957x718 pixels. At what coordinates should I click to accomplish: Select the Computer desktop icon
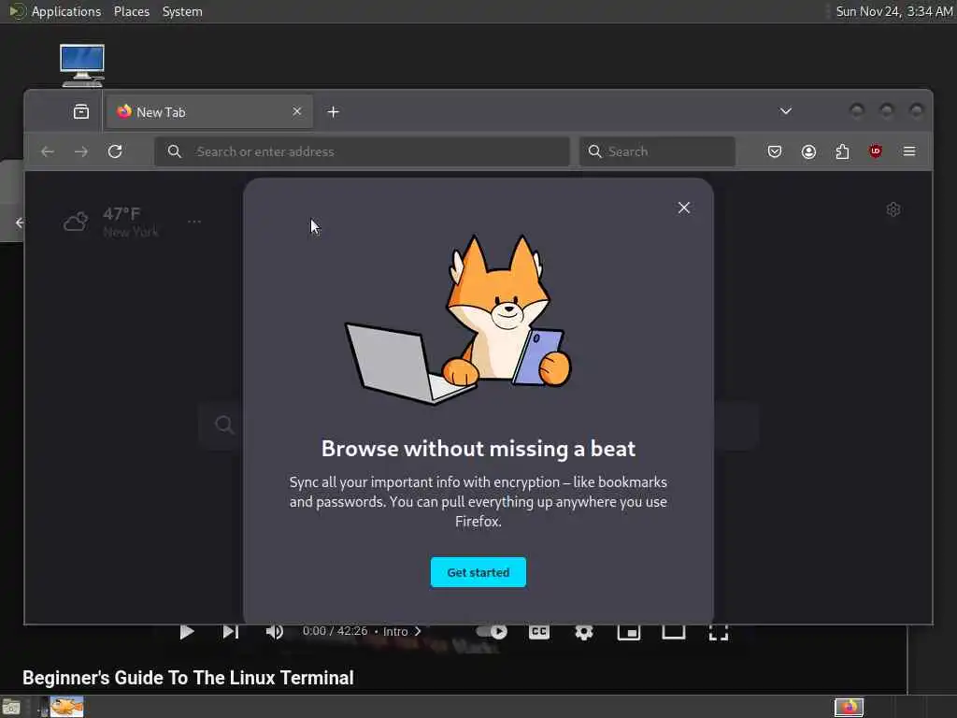[82, 65]
